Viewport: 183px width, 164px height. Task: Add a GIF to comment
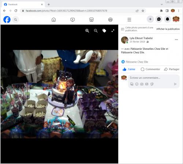click(147, 84)
